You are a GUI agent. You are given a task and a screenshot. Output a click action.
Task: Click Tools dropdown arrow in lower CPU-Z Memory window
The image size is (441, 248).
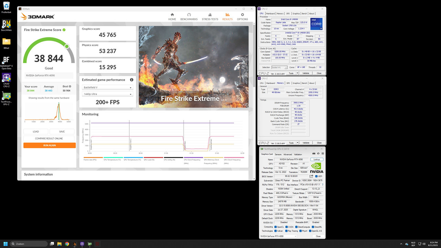point(297,143)
